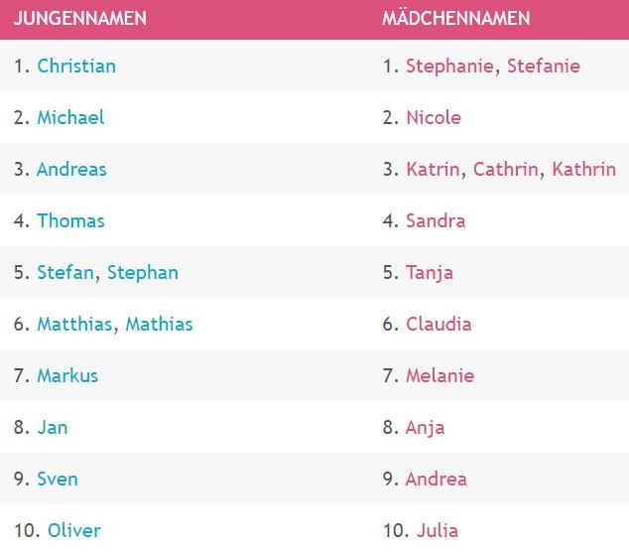
Task: Select the name Melanie
Action: point(440,376)
